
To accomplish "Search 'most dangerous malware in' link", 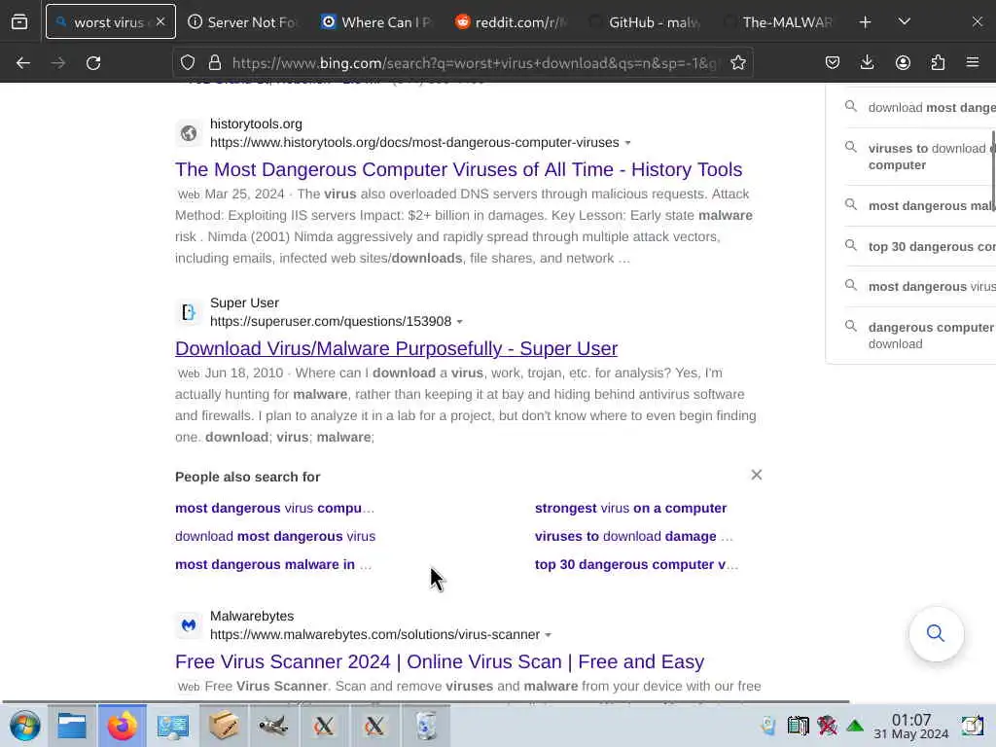I will tap(273, 564).
